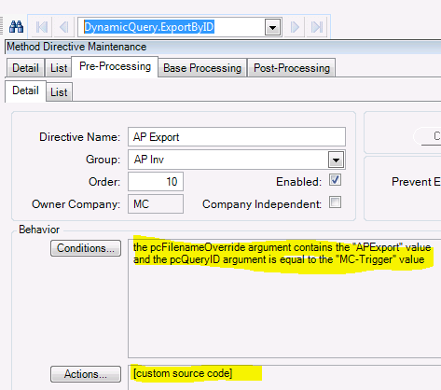Click the Conditions... button
The height and width of the screenshot is (390, 441).
coord(86,248)
